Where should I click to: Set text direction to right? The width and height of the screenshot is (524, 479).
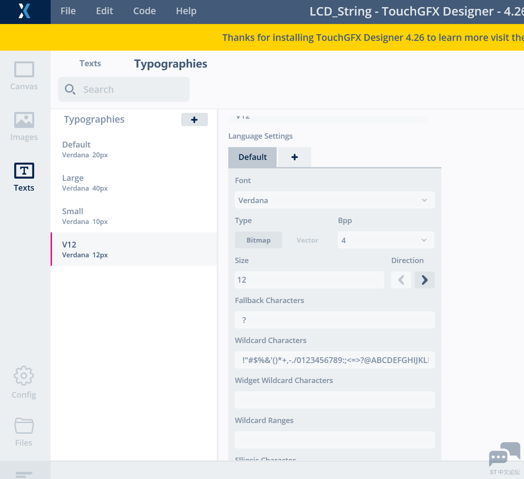pos(425,280)
